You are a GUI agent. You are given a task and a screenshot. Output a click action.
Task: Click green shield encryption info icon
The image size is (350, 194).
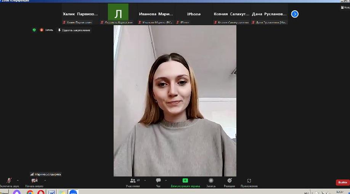(x=34, y=30)
